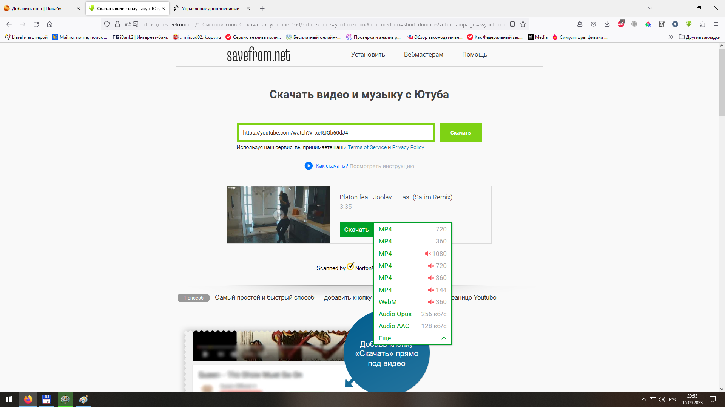Open the Windows notification center

(x=713, y=399)
